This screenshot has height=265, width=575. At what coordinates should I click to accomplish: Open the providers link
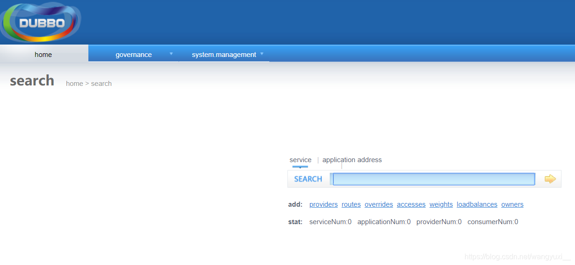point(324,204)
